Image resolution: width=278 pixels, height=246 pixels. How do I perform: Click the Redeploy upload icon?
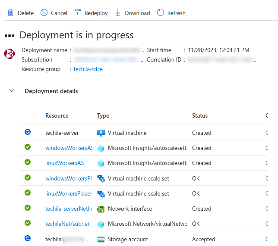pos(78,12)
